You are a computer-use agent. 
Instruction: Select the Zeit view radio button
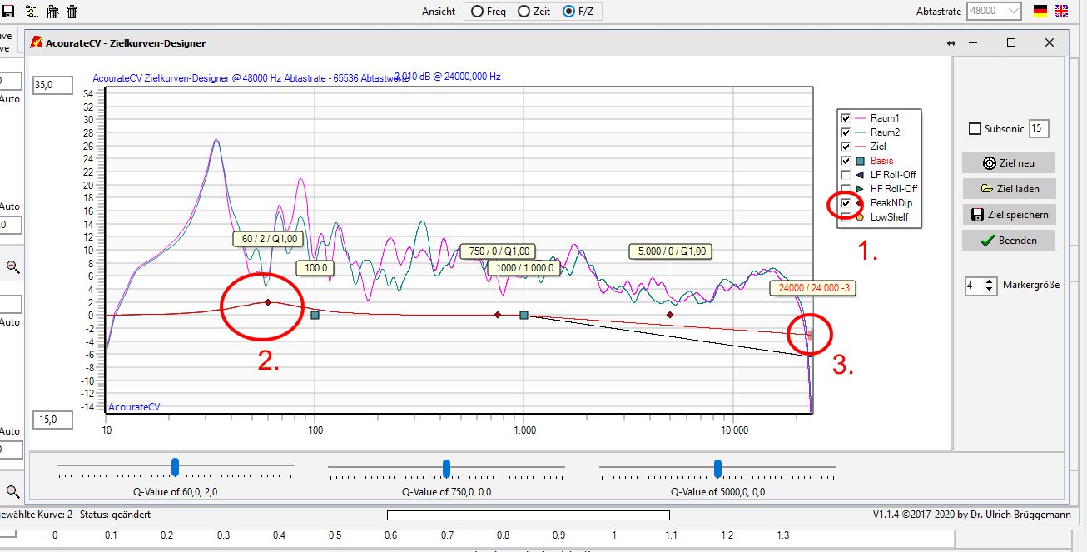(x=524, y=12)
